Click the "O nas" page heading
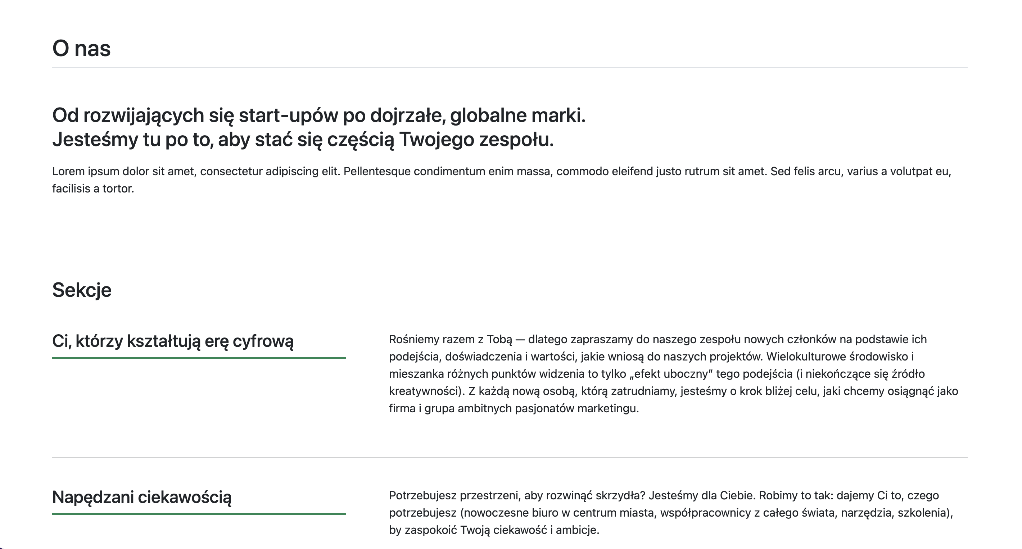 tap(81, 49)
